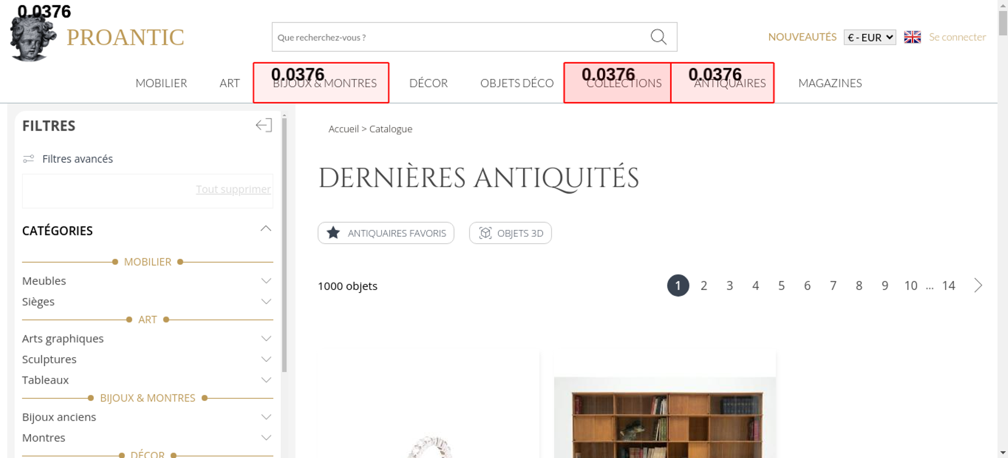Collapse the Catégories section
The height and width of the screenshot is (458, 1008).
click(266, 229)
